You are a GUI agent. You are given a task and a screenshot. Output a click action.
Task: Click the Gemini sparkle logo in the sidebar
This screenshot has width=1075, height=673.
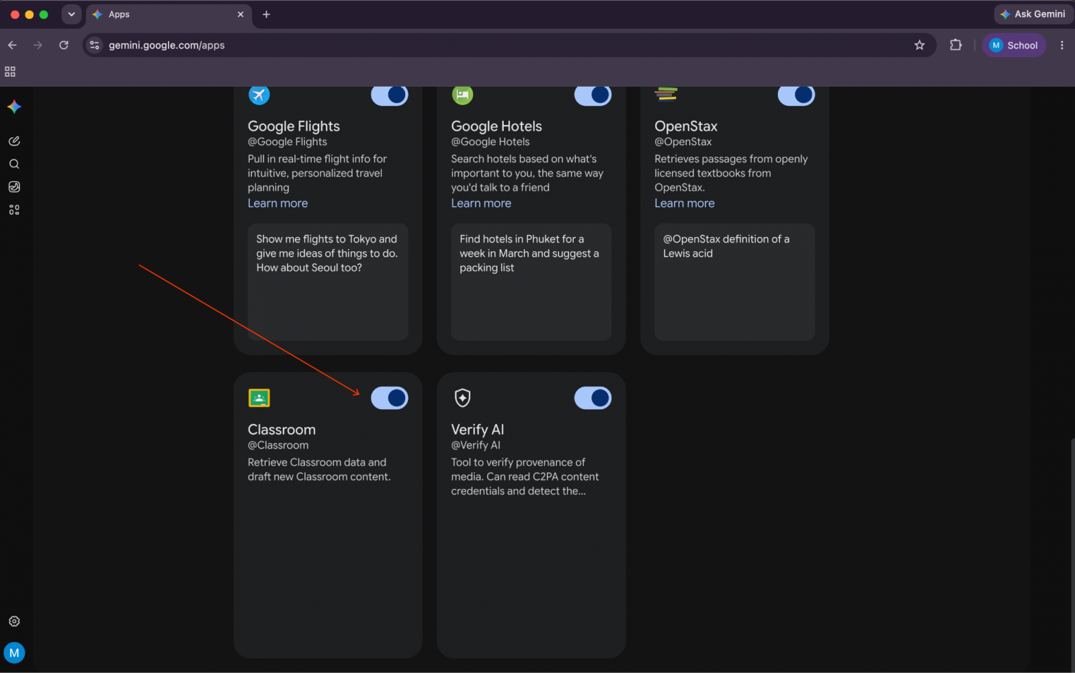click(x=14, y=107)
